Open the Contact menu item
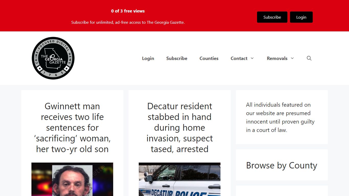 239,58
